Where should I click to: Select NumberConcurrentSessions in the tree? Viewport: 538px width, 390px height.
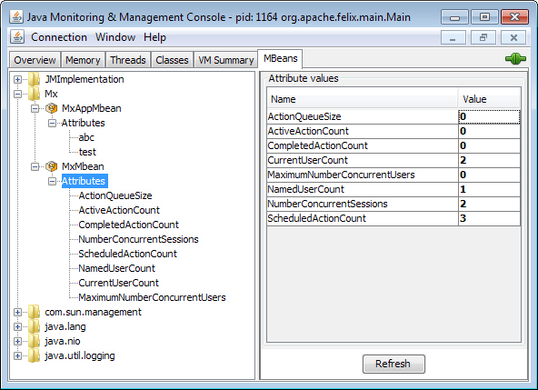click(138, 239)
